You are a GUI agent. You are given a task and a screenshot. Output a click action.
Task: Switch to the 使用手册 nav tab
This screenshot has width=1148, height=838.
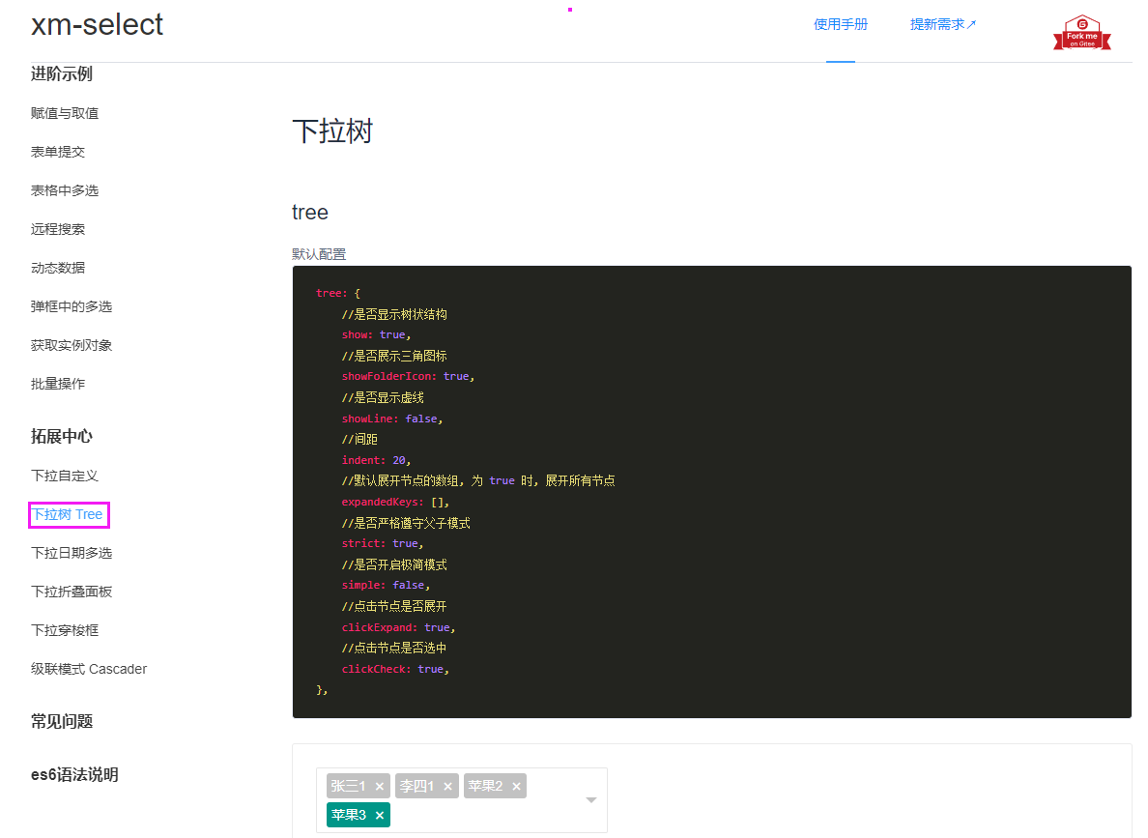pyautogui.click(x=840, y=24)
